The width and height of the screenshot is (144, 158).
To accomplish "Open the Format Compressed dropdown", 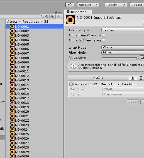I will click(123, 94).
